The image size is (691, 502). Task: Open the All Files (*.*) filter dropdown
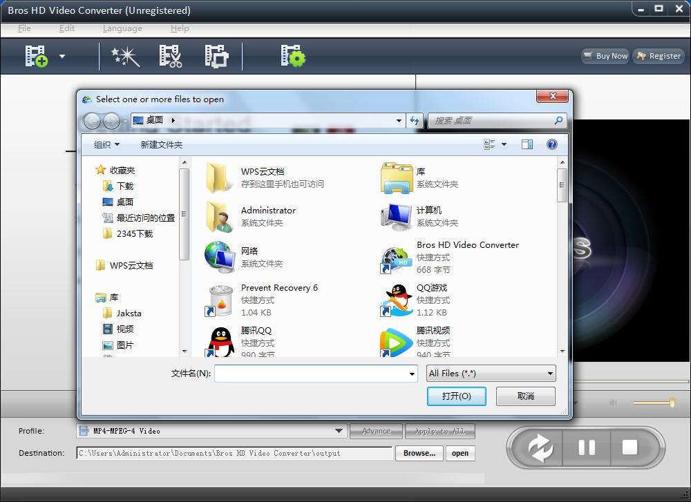tap(491, 374)
